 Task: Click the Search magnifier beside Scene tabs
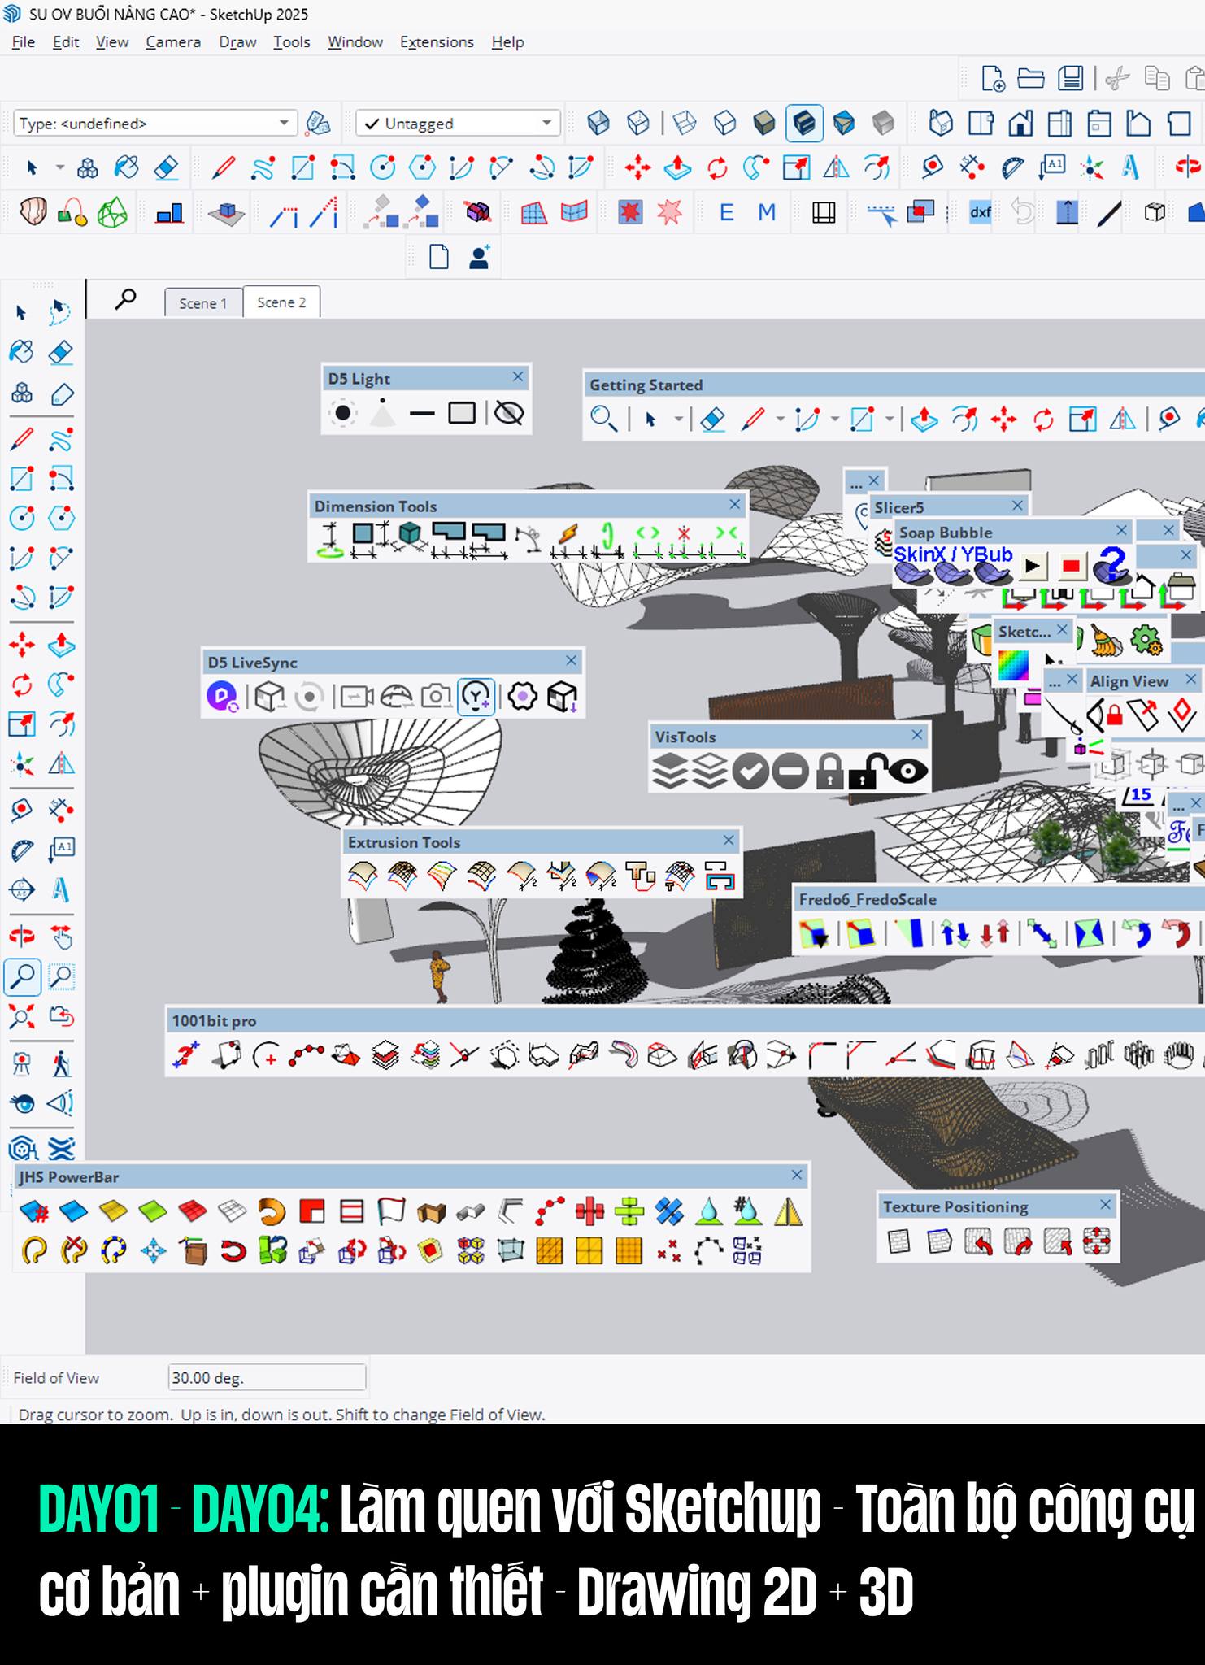pyautogui.click(x=125, y=300)
